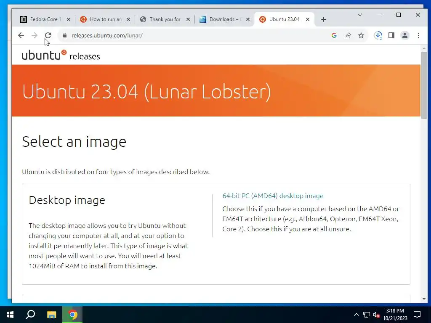Open File Explorer from the taskbar
This screenshot has width=431, height=323.
pos(51,315)
